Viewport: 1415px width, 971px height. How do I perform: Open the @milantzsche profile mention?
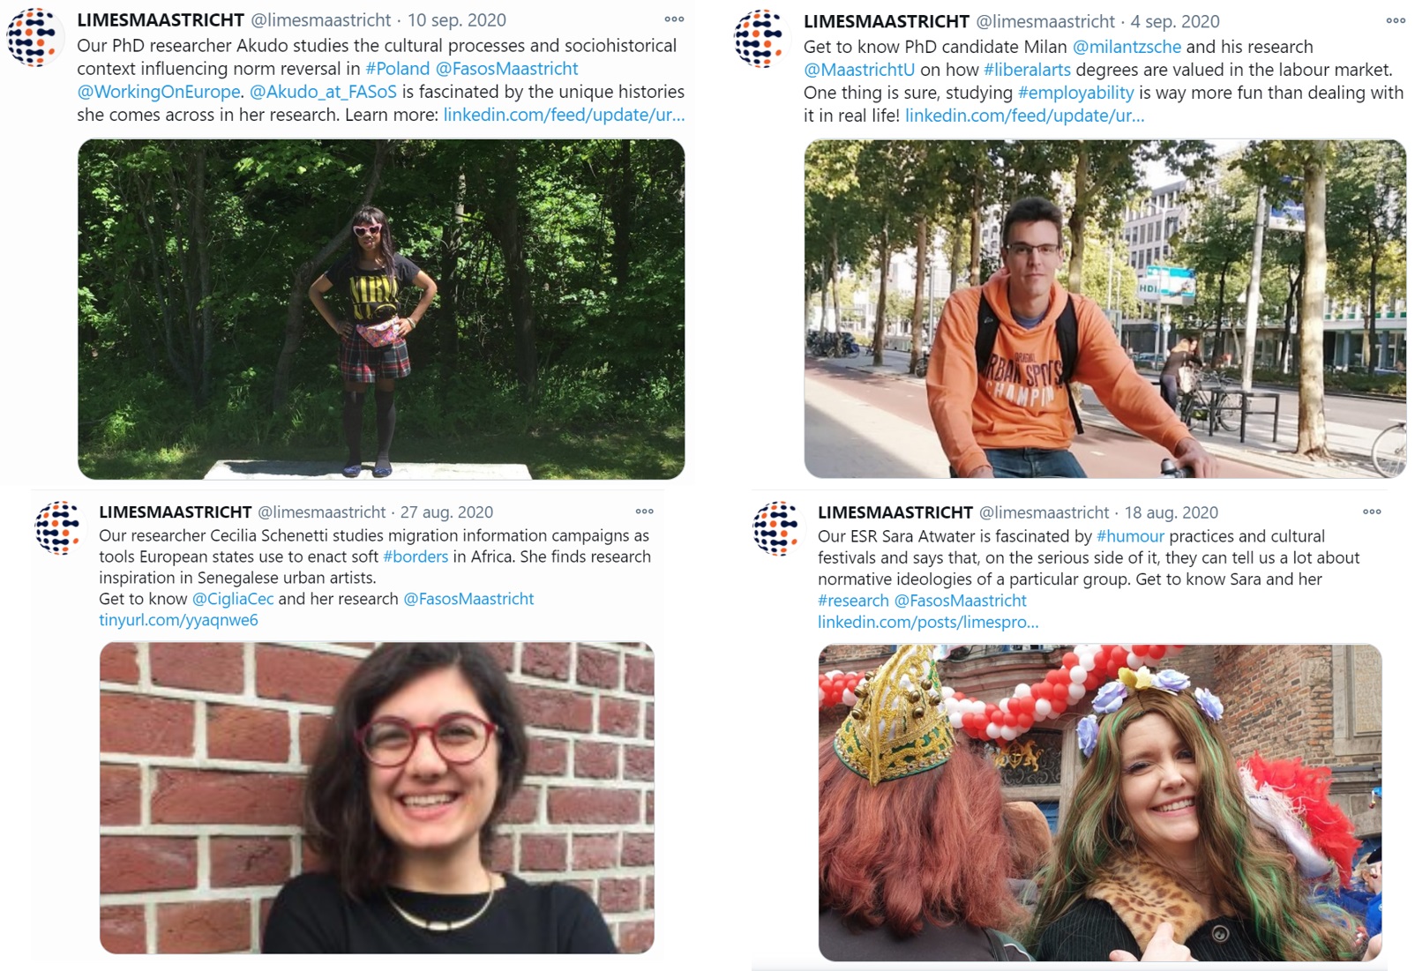coord(1127,47)
